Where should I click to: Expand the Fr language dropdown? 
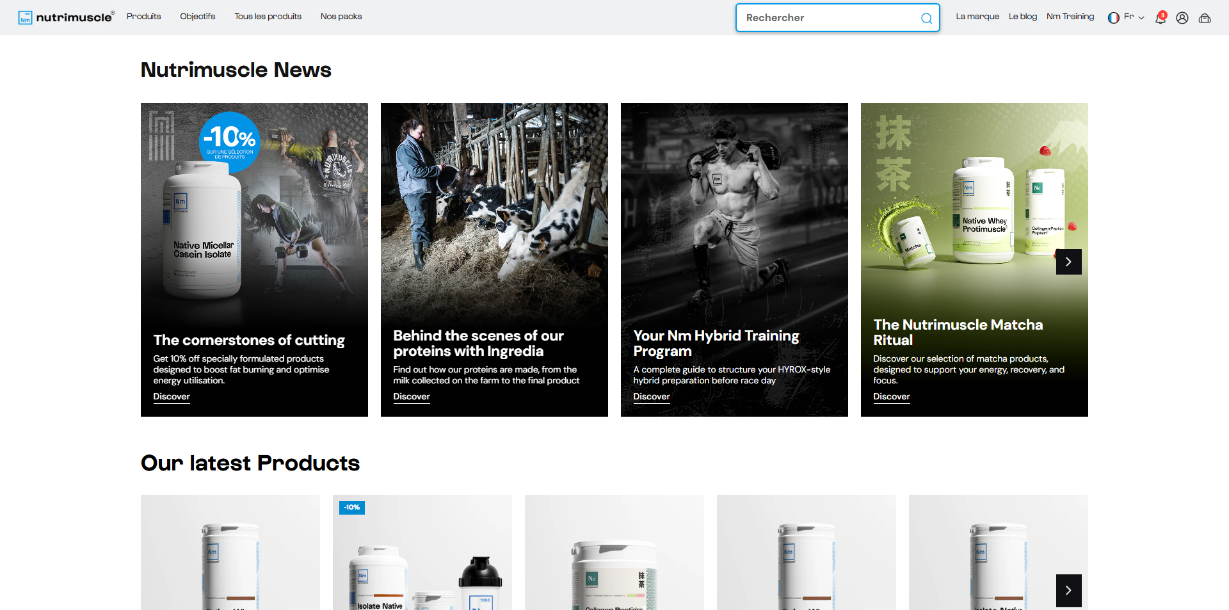1133,17
